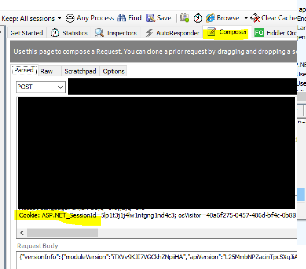
Task: Click the Clear Cache icon
Action: pyautogui.click(x=255, y=18)
